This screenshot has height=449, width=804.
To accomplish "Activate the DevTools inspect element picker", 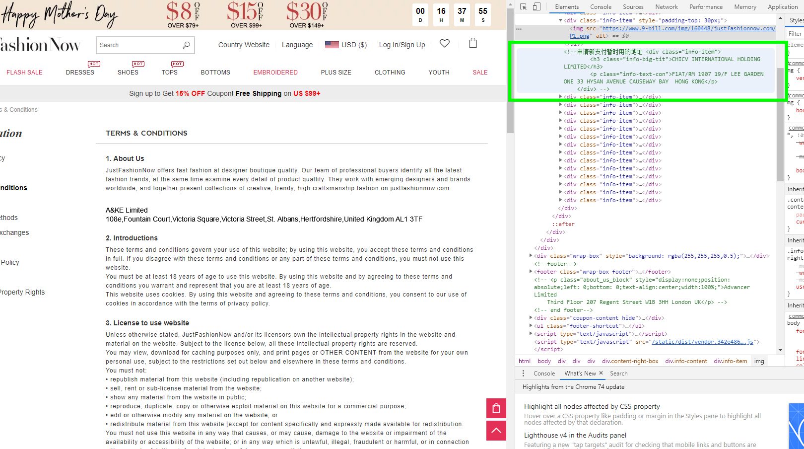I will tap(523, 6).
